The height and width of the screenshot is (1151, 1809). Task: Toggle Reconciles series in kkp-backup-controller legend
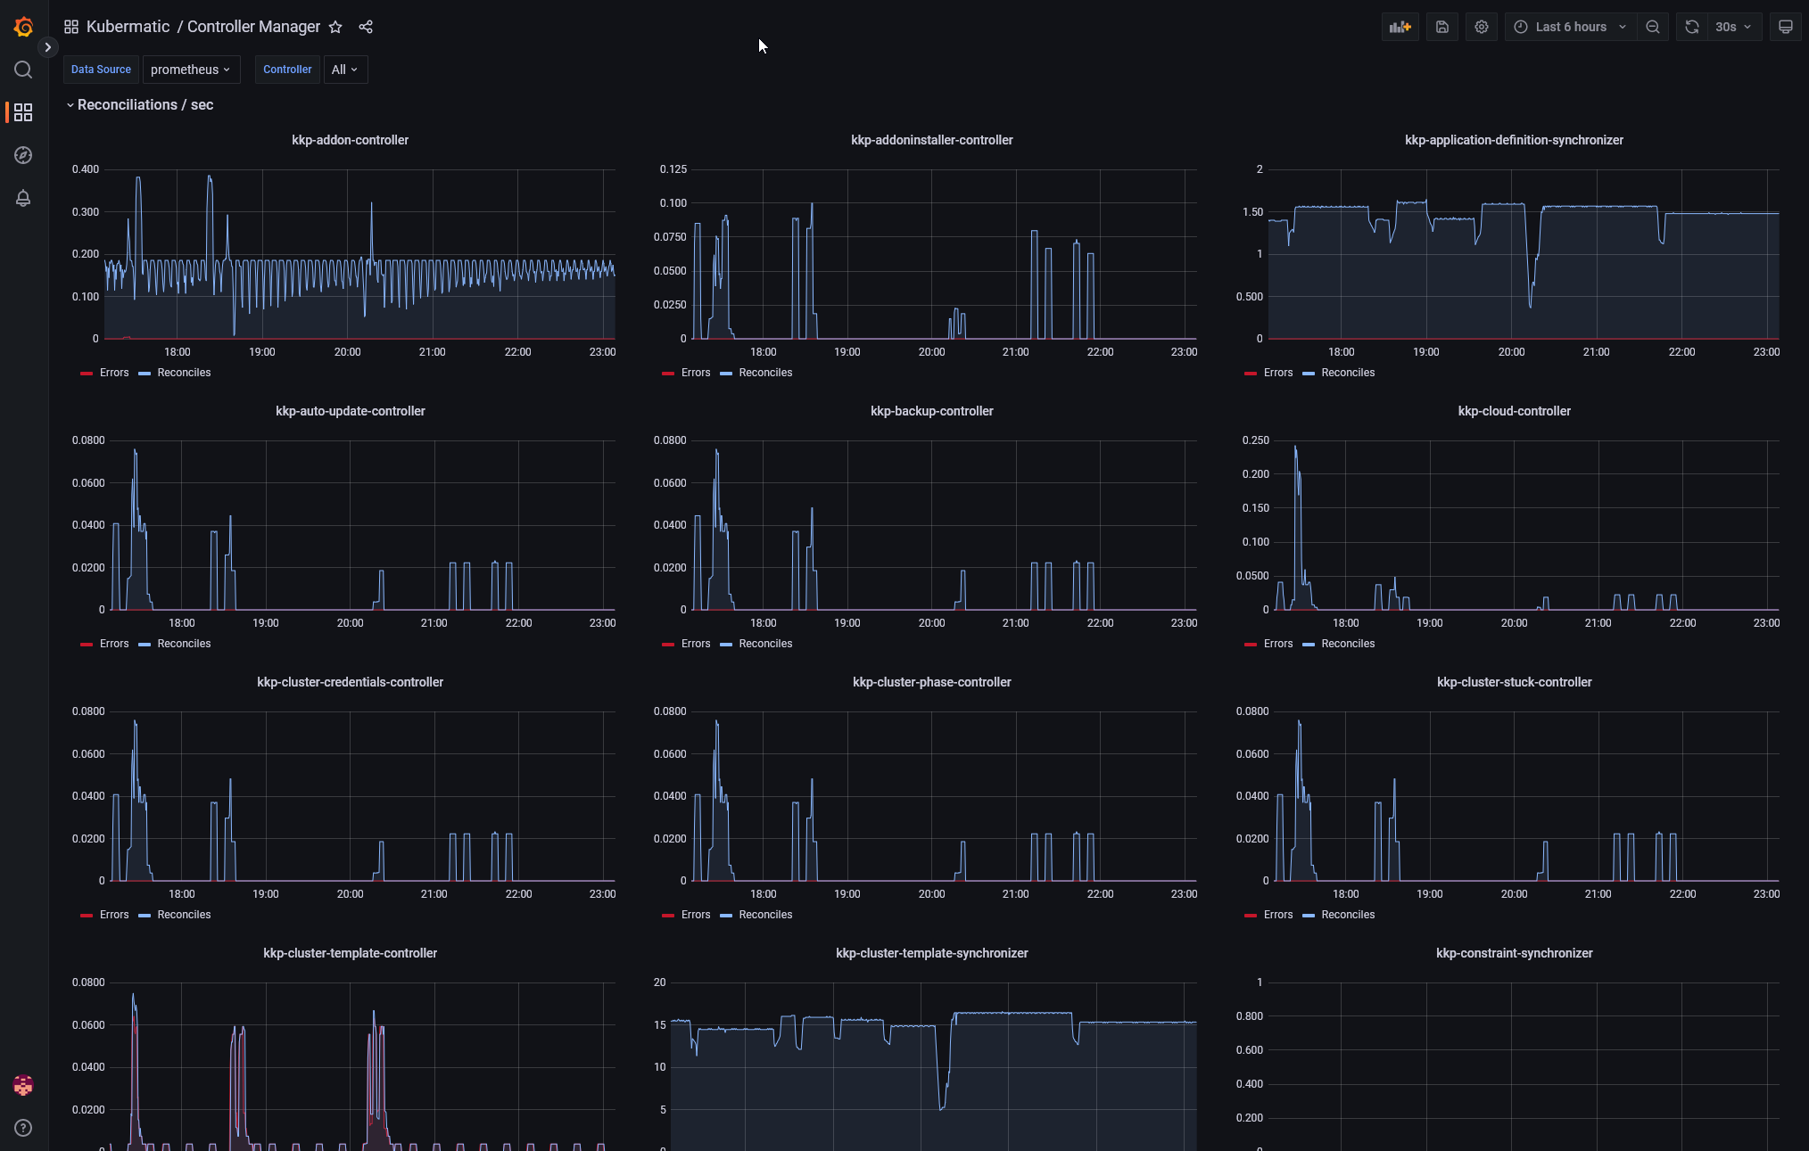point(764,644)
